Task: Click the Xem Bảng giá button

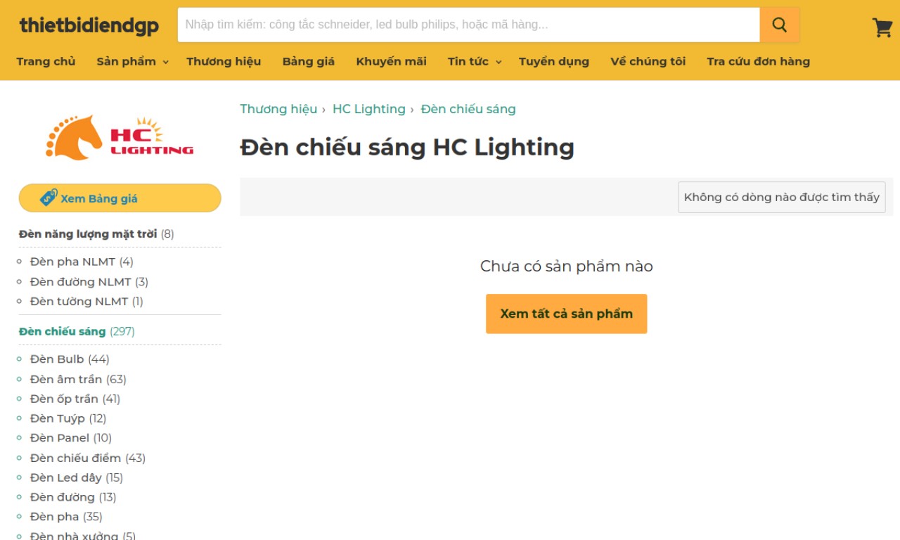Action: (x=120, y=198)
